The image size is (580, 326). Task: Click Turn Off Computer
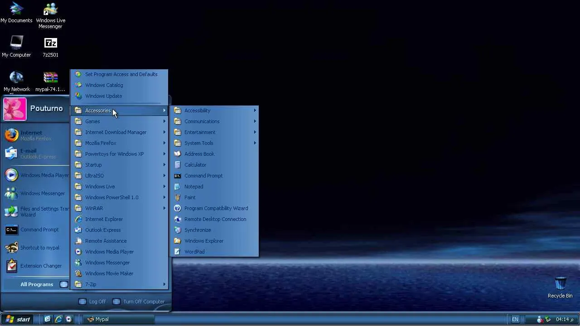(138, 302)
